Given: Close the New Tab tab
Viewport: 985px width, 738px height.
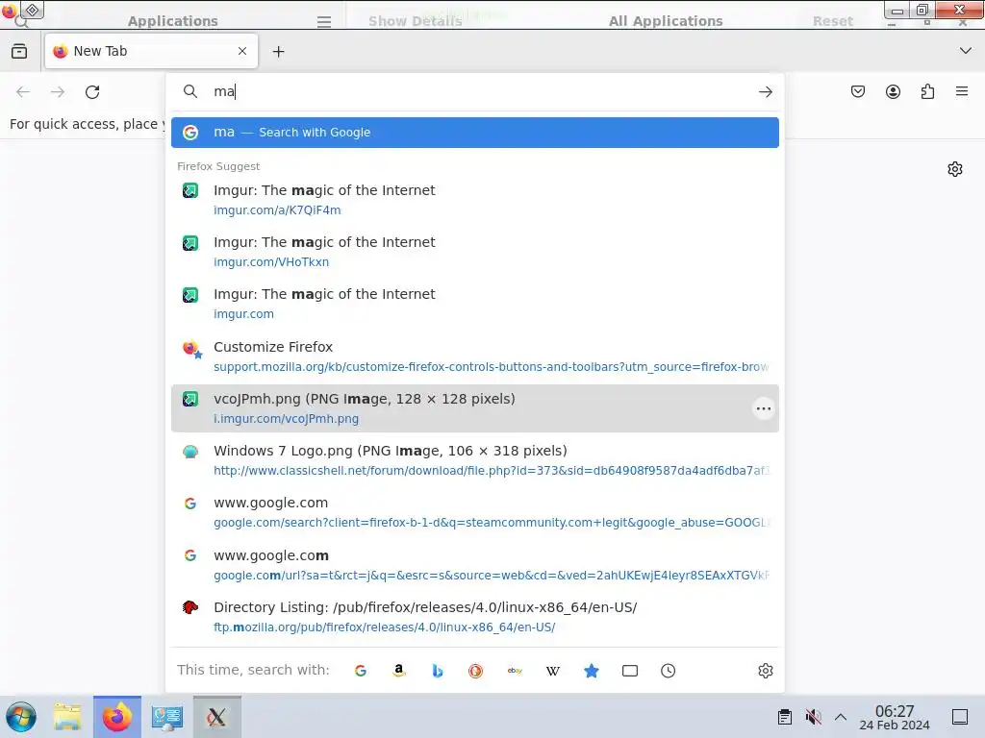Looking at the screenshot, I should click(242, 52).
